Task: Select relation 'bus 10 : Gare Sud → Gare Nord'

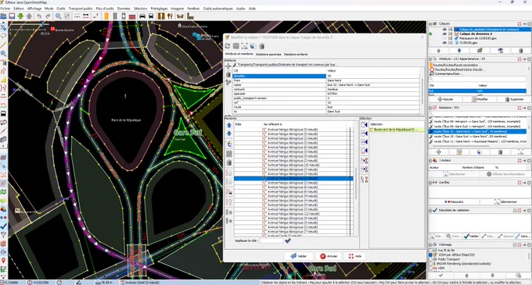Action: tap(478, 136)
